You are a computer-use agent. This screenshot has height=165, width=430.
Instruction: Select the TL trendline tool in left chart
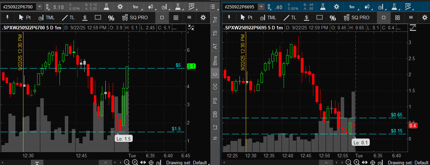click(x=68, y=17)
